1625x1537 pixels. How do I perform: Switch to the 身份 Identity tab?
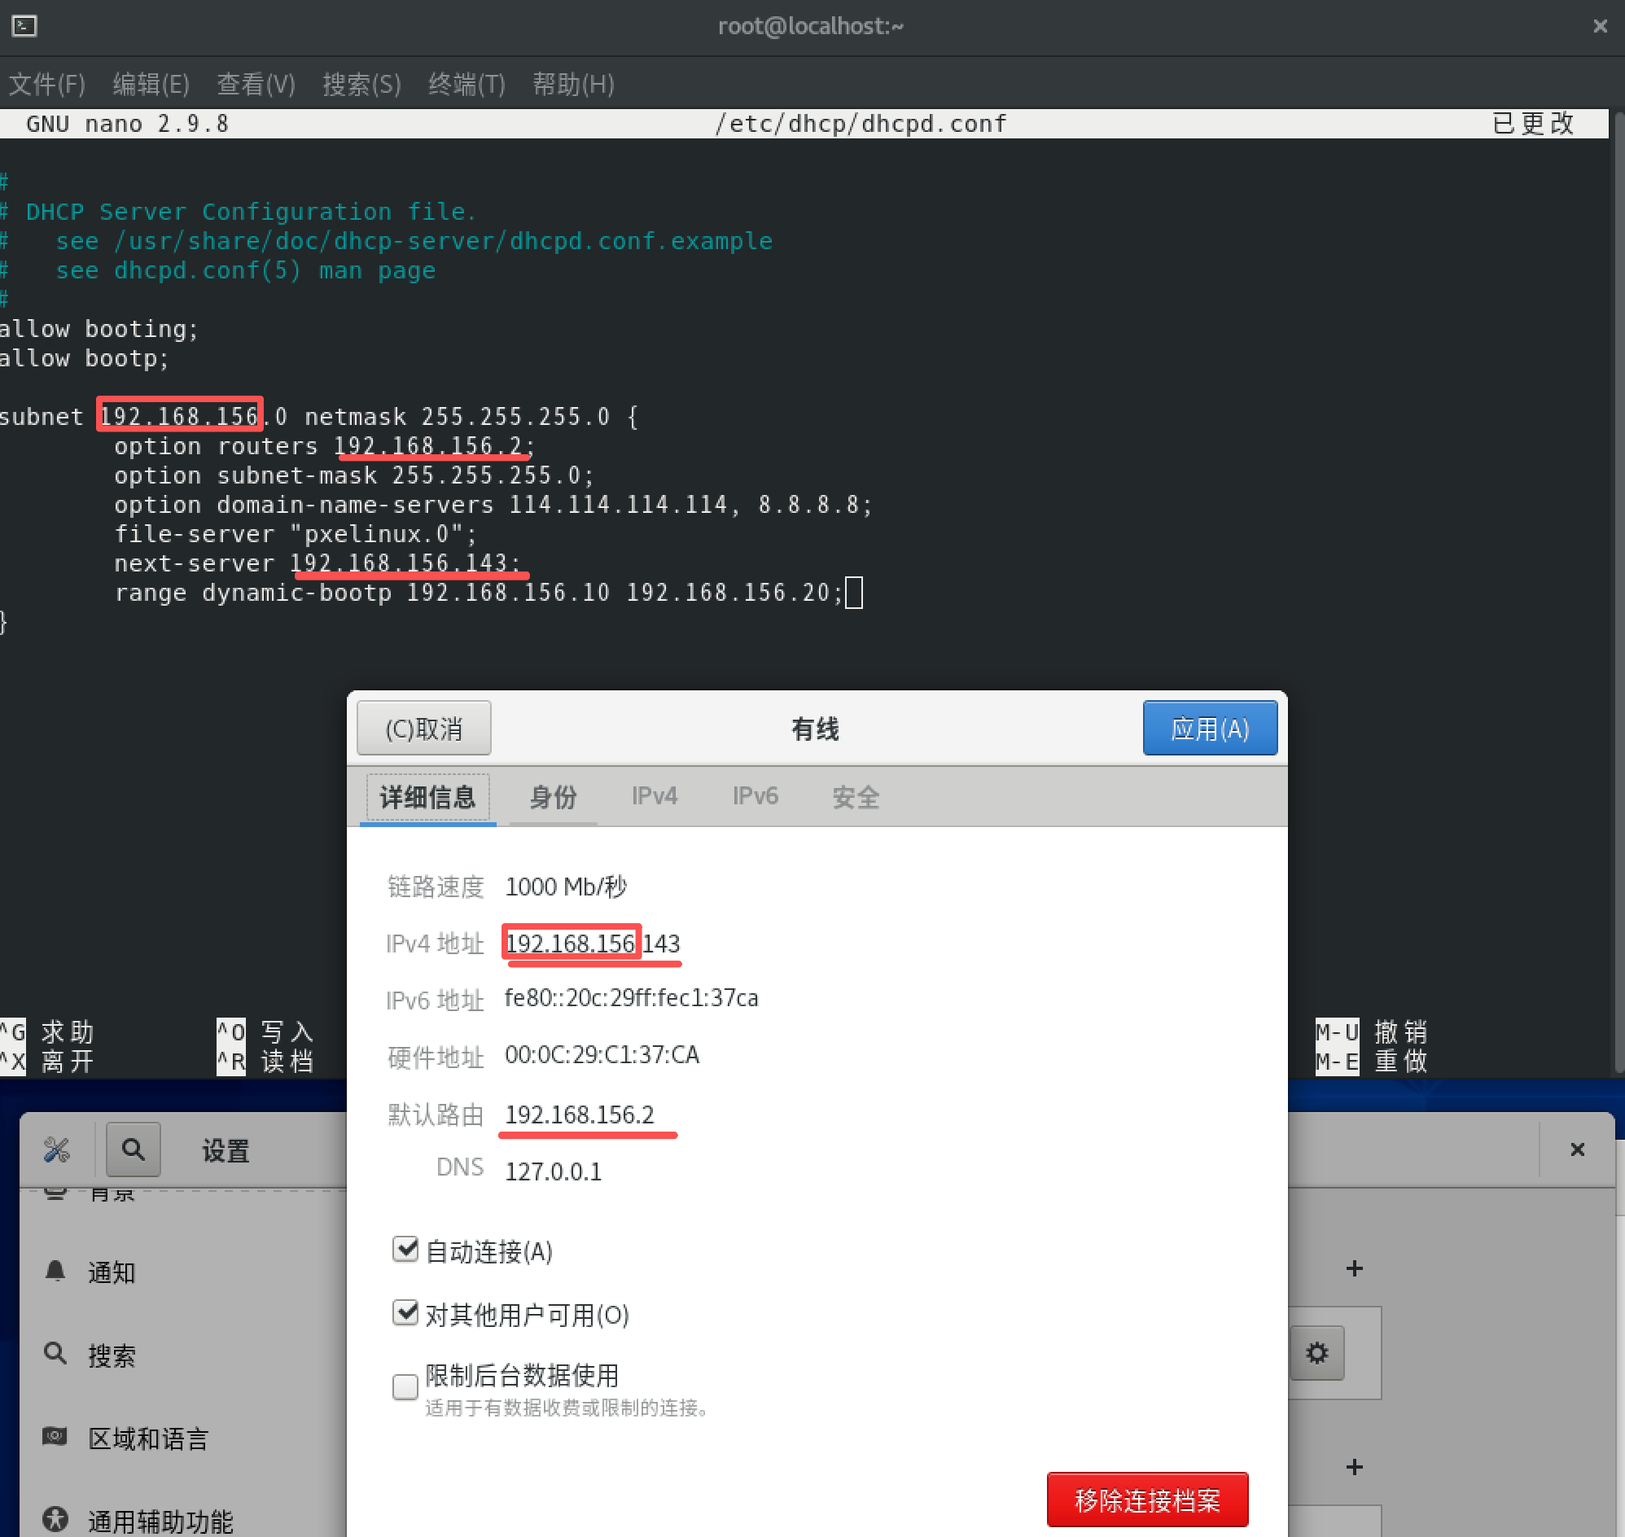(x=552, y=796)
